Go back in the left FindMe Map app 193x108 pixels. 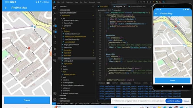coord(6,8)
